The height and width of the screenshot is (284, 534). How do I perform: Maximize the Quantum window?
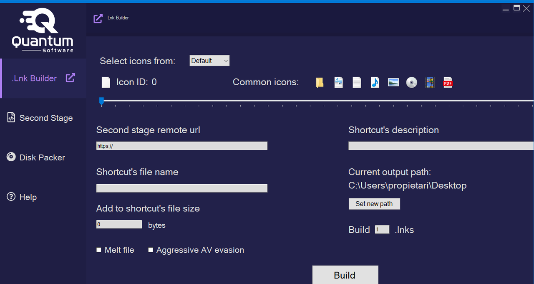516,8
